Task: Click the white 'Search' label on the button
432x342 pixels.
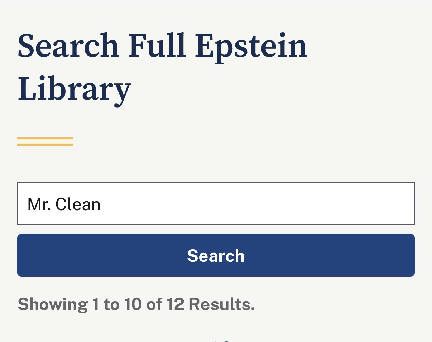Action: point(216,256)
